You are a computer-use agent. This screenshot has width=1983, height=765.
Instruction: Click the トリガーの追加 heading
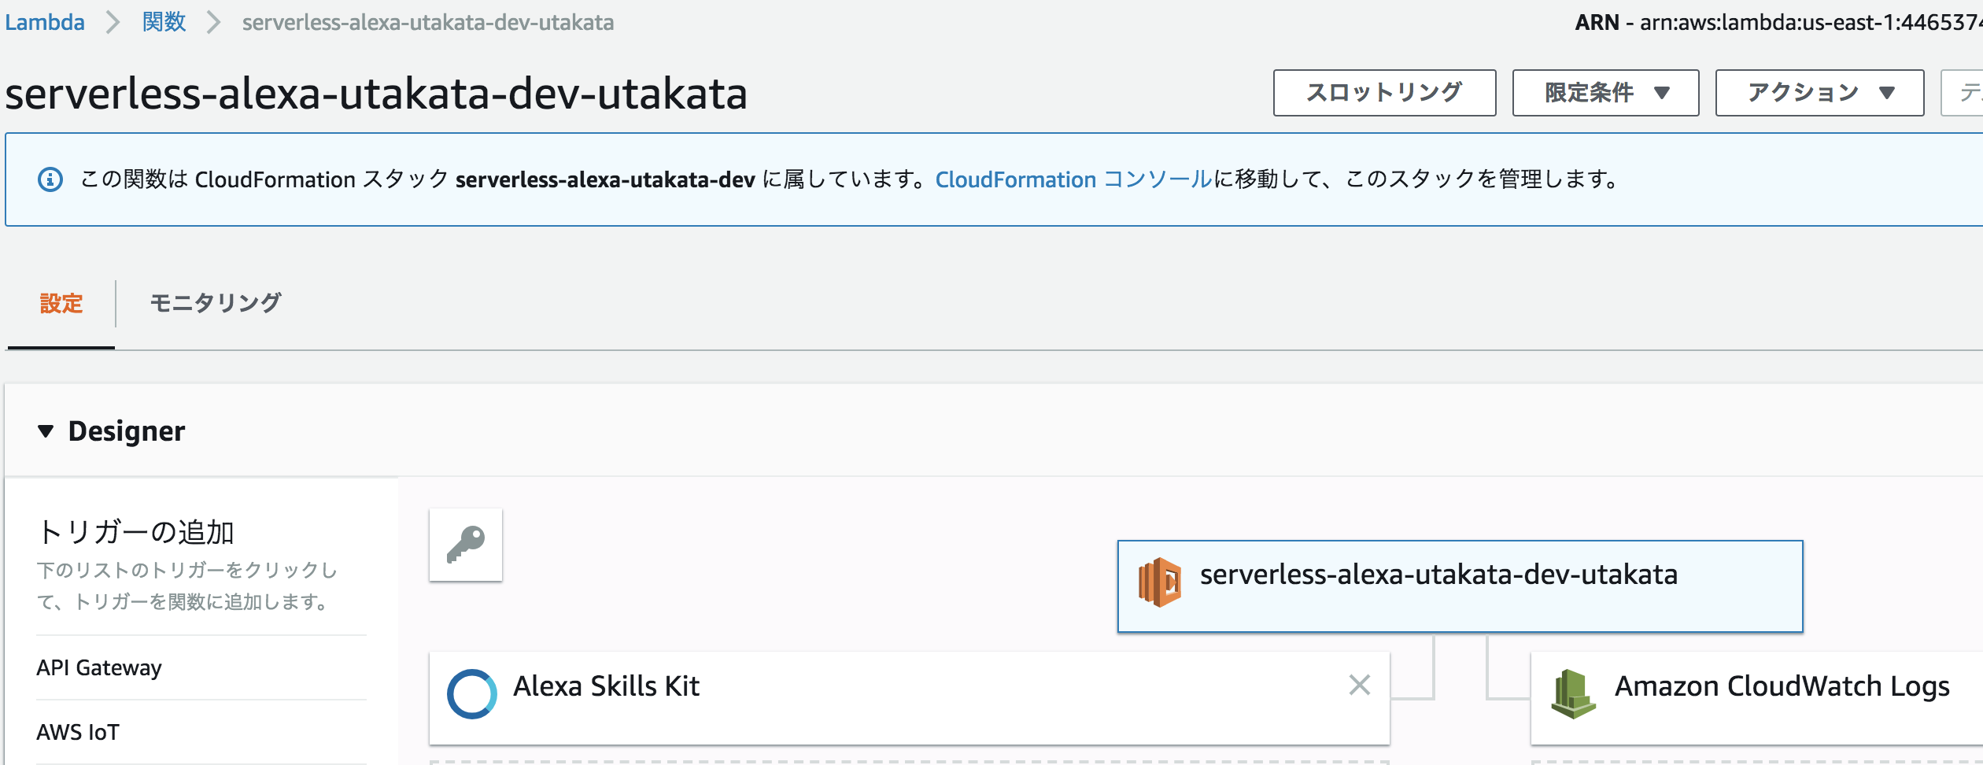coord(135,532)
